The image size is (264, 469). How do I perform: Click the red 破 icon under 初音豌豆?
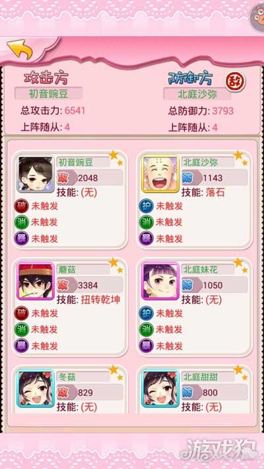tap(22, 206)
